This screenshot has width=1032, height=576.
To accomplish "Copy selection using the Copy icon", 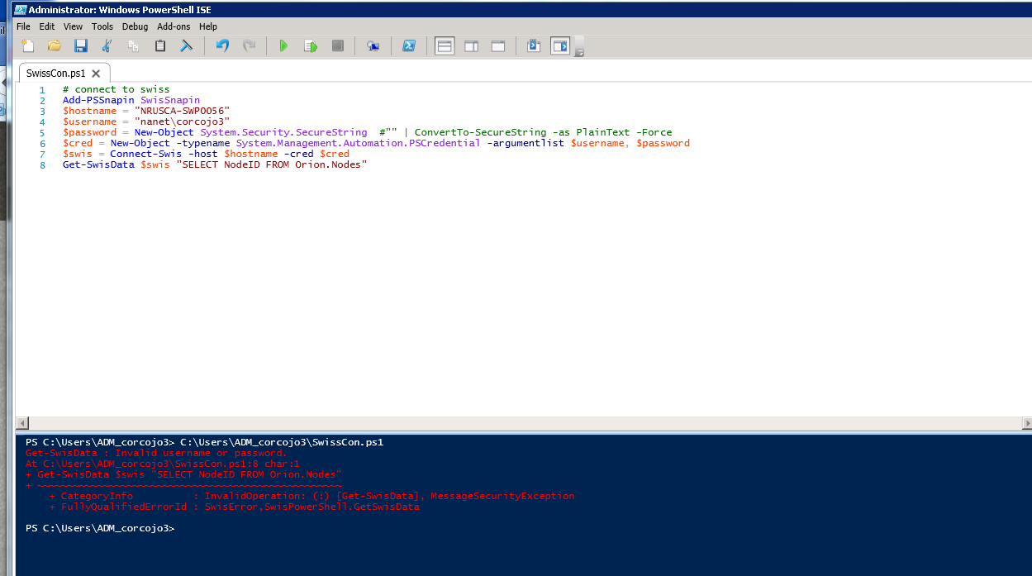I will click(134, 46).
